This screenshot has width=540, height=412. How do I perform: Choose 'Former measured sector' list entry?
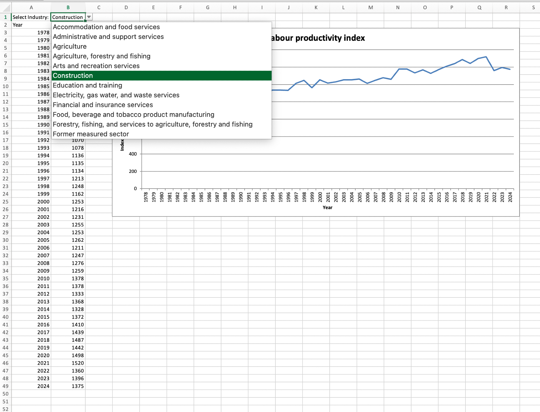click(91, 134)
